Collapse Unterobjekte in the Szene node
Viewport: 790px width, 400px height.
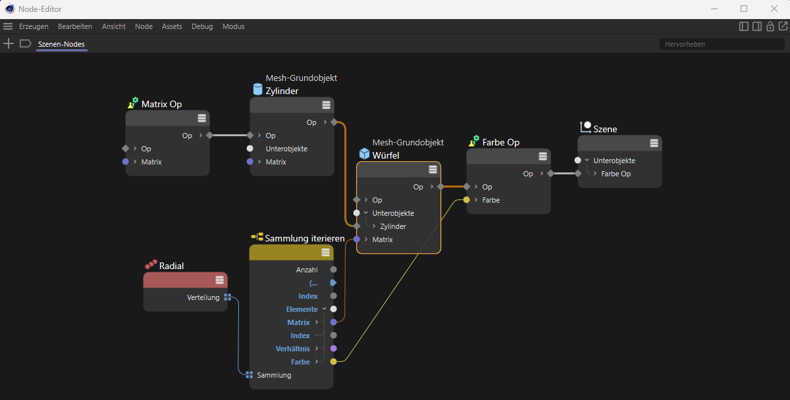[587, 161]
